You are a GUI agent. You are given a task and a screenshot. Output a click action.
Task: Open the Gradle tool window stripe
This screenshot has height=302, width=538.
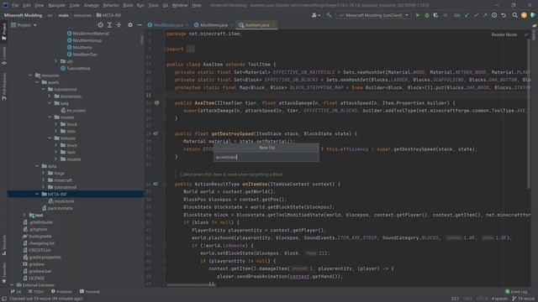(x=535, y=32)
